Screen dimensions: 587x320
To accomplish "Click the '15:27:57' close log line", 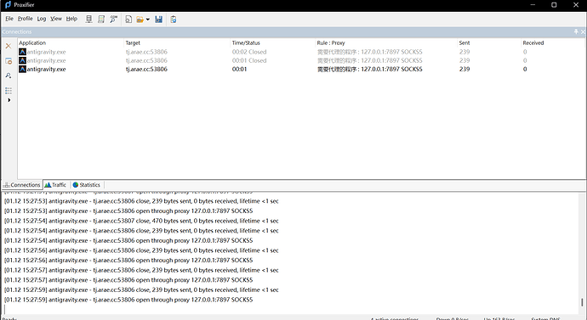I will (x=141, y=270).
